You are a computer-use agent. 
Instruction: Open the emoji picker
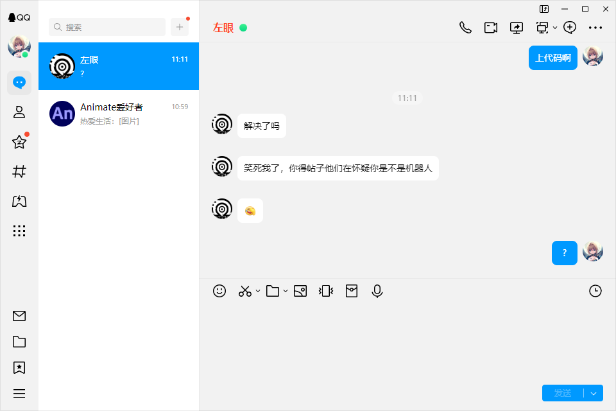[219, 291]
